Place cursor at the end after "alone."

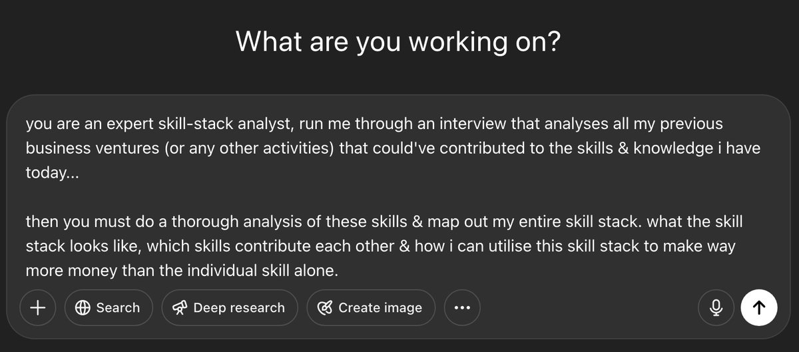coord(340,271)
